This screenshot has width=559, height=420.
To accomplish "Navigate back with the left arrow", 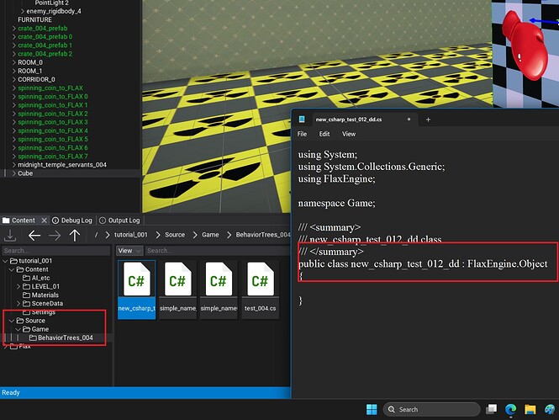I will [x=34, y=236].
